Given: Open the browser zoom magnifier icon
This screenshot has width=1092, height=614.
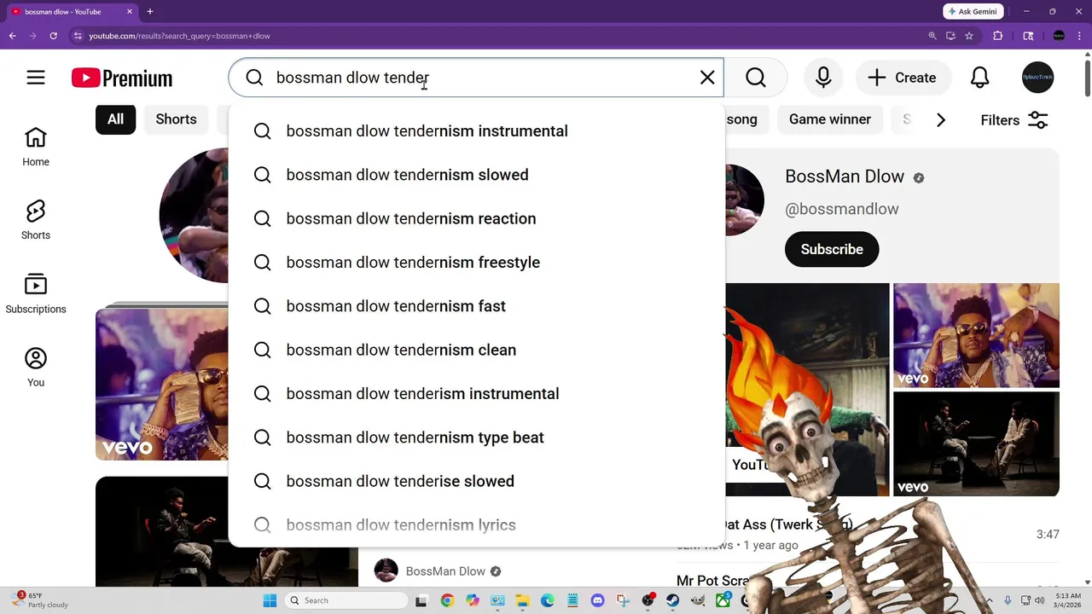Looking at the screenshot, I should click(932, 36).
